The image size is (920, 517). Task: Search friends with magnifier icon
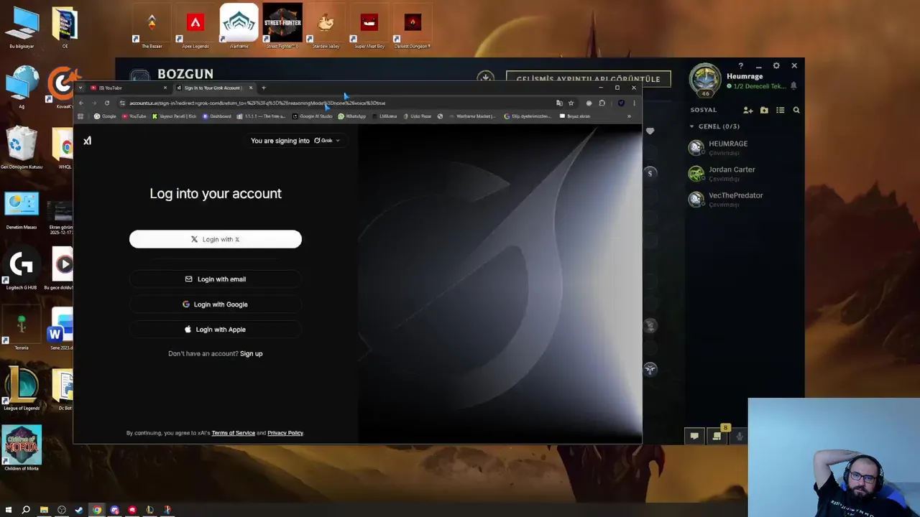pyautogui.click(x=796, y=110)
